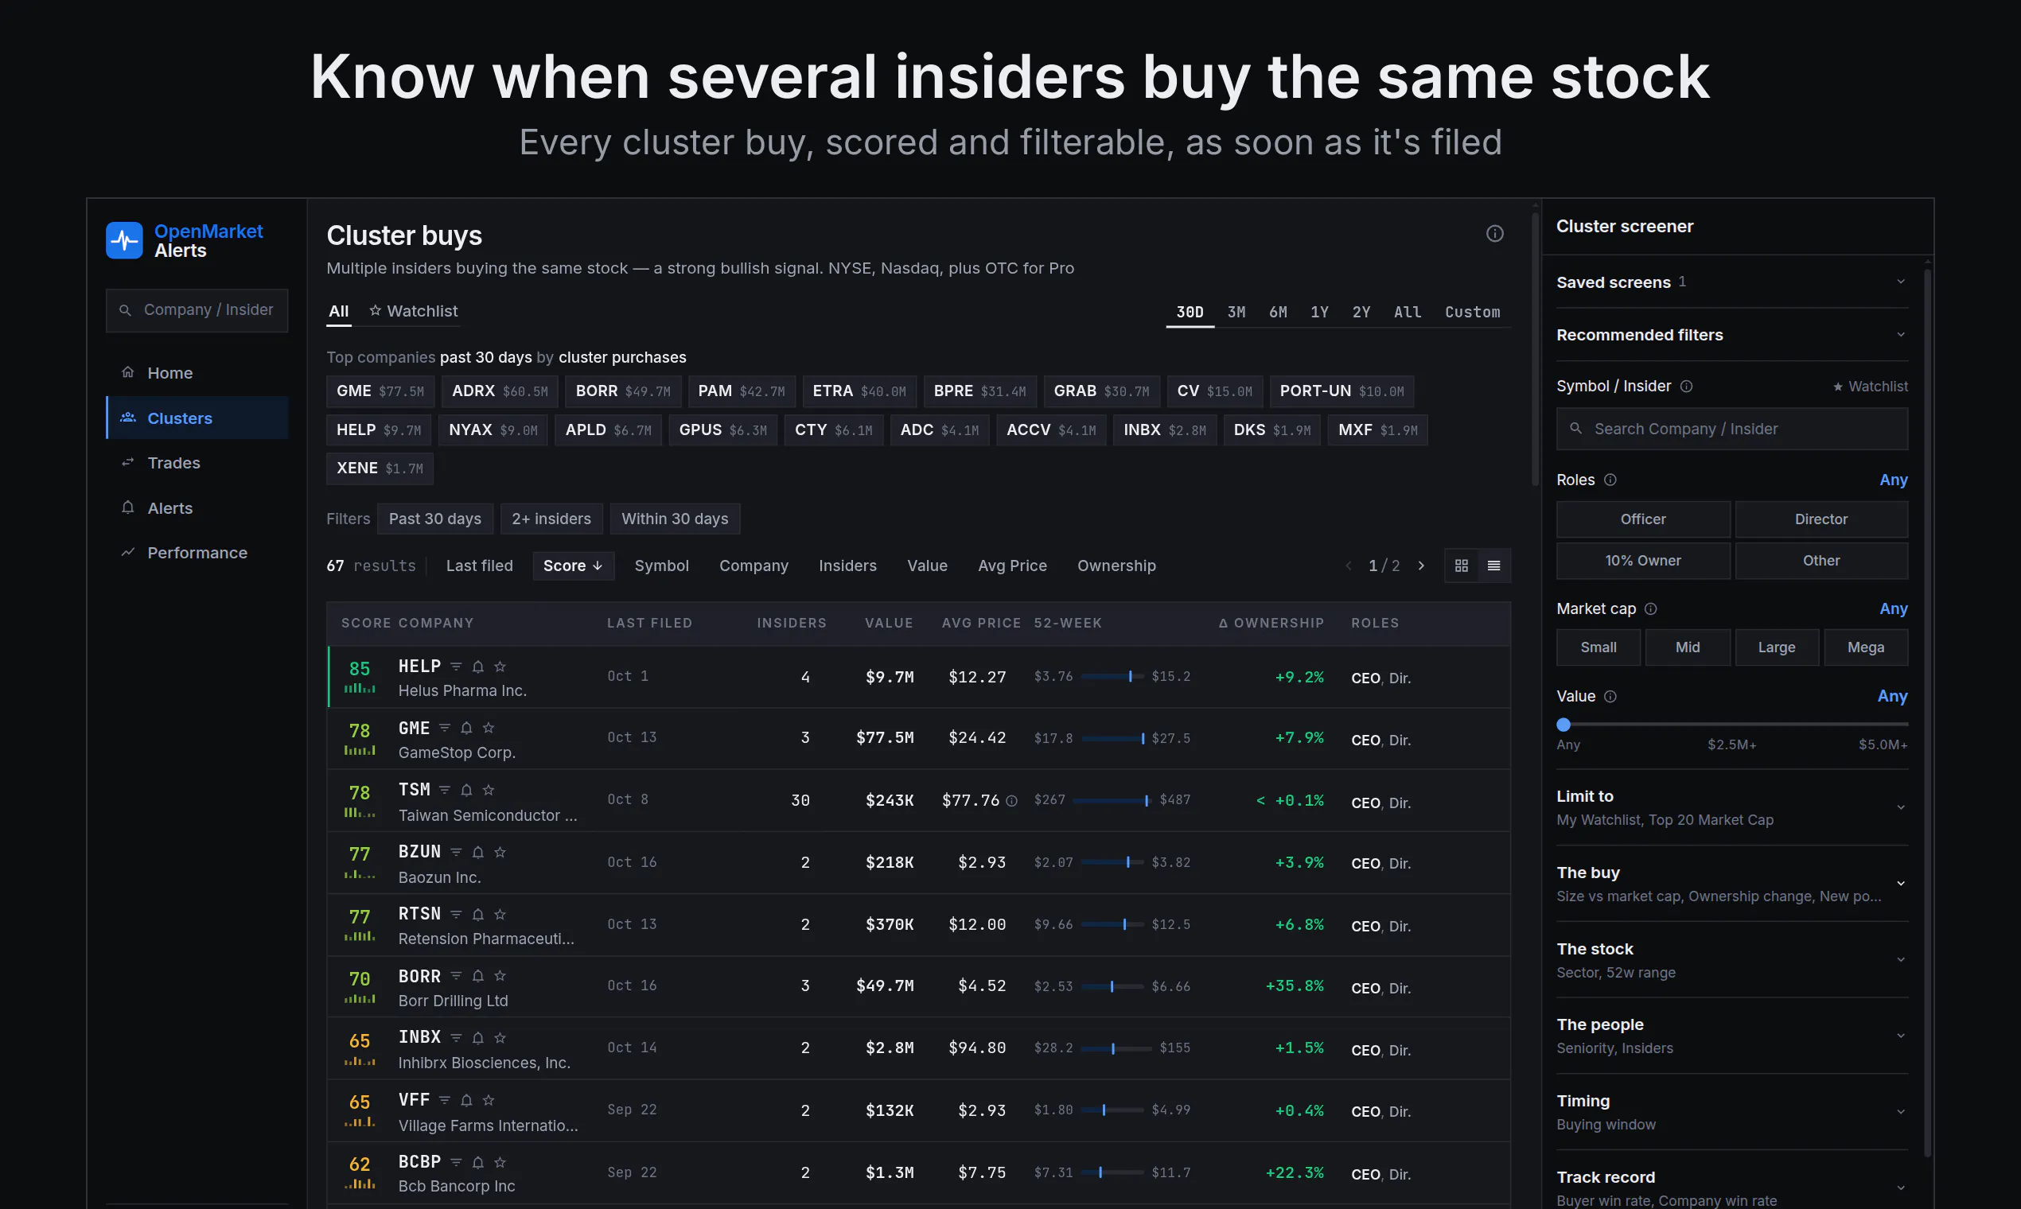This screenshot has width=2021, height=1209.
Task: Open Trades in the sidebar
Action: pos(197,463)
